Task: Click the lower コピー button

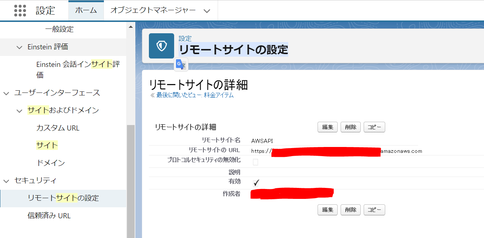Action: [374, 210]
